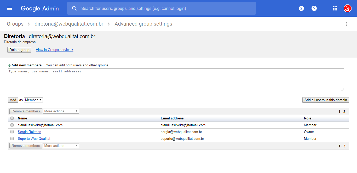
Task: Click the Delete group button
Action: coord(19,50)
